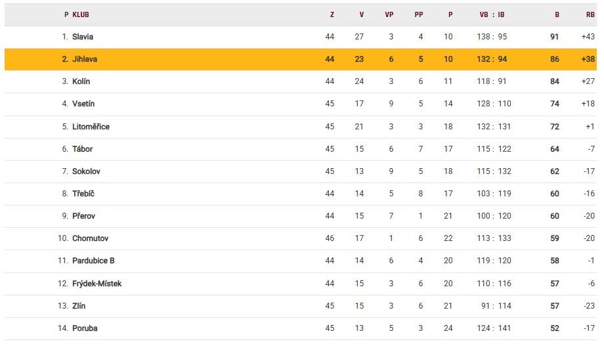Click the V wins column header
Image resolution: width=604 pixels, height=346 pixels.
click(x=361, y=14)
